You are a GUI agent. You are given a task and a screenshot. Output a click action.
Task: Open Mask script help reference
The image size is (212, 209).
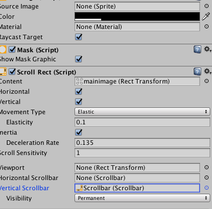pyautogui.click(x=197, y=49)
